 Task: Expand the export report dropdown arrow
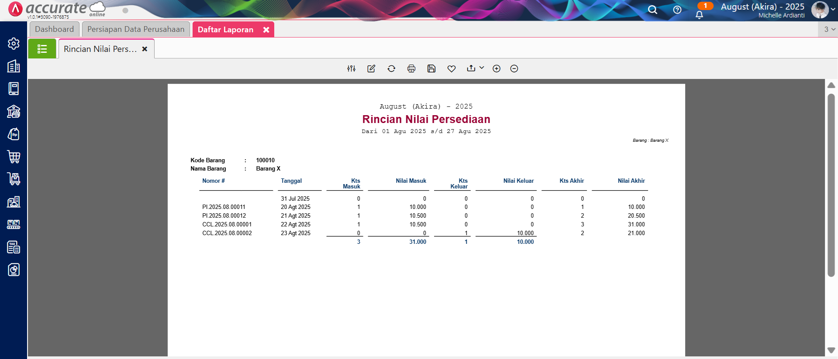pyautogui.click(x=482, y=68)
